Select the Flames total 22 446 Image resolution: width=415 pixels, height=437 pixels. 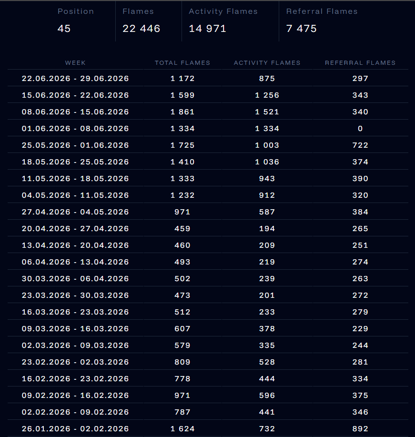142,29
